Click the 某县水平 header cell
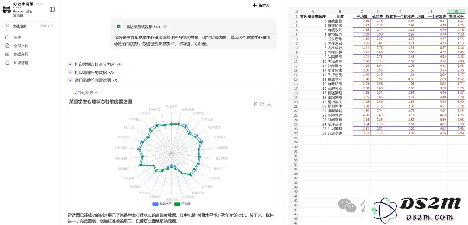468x225 pixels. (456, 16)
